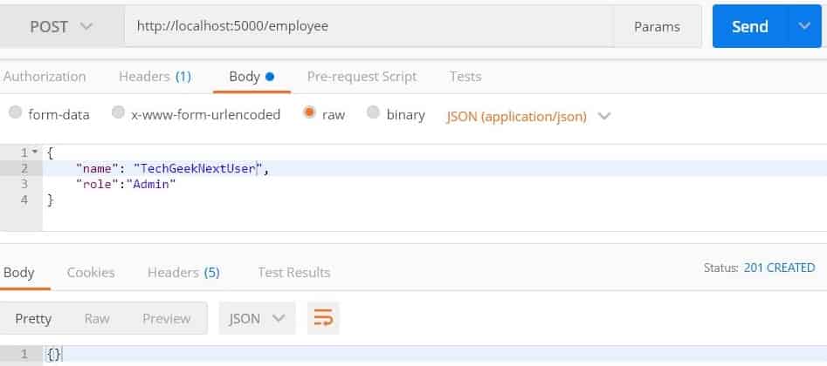The height and width of the screenshot is (366, 827).
Task: Open the response Body tab
Action: pyautogui.click(x=19, y=273)
